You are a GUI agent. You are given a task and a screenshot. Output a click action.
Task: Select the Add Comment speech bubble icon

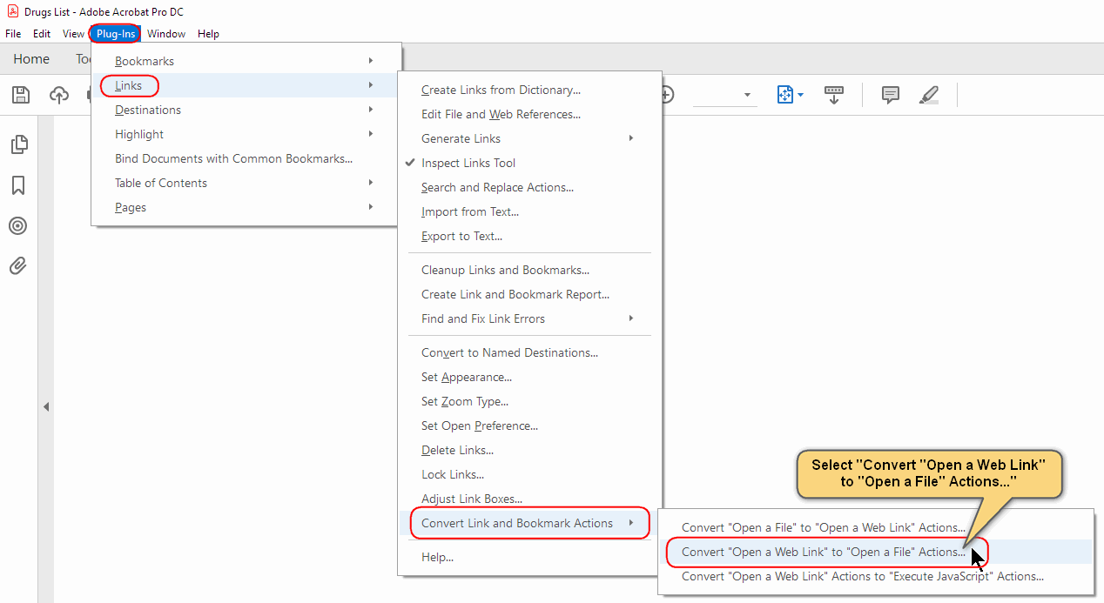(890, 94)
